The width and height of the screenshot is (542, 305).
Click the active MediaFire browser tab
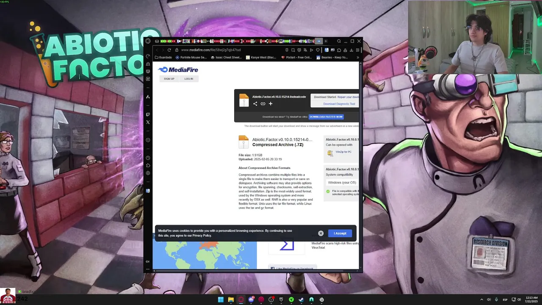(x=319, y=41)
